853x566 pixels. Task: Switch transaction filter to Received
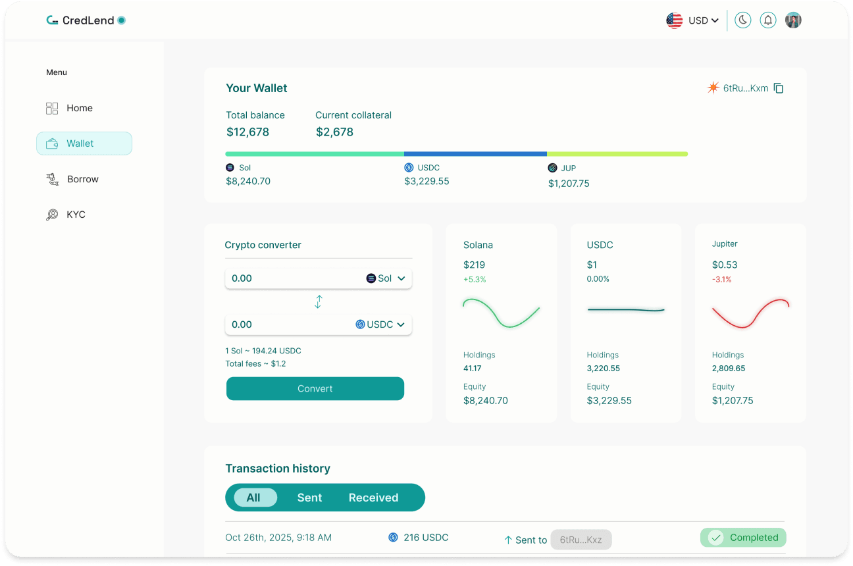click(x=373, y=498)
